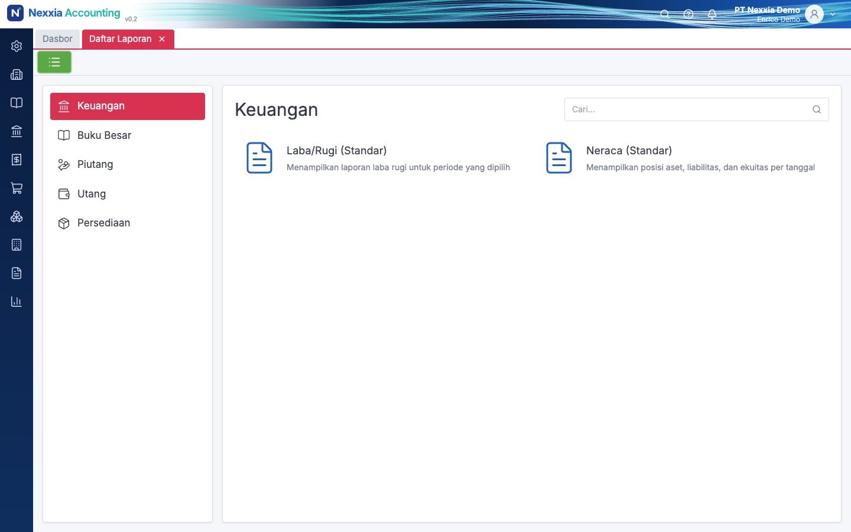Screen dimensions: 851x532
Task: Open the settings gear in the sidebar
Action: [17, 46]
